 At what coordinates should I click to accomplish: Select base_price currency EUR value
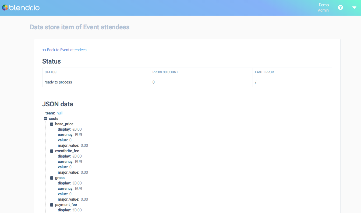tap(79, 135)
